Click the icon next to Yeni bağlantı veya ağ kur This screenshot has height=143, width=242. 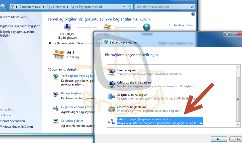tap(56, 77)
